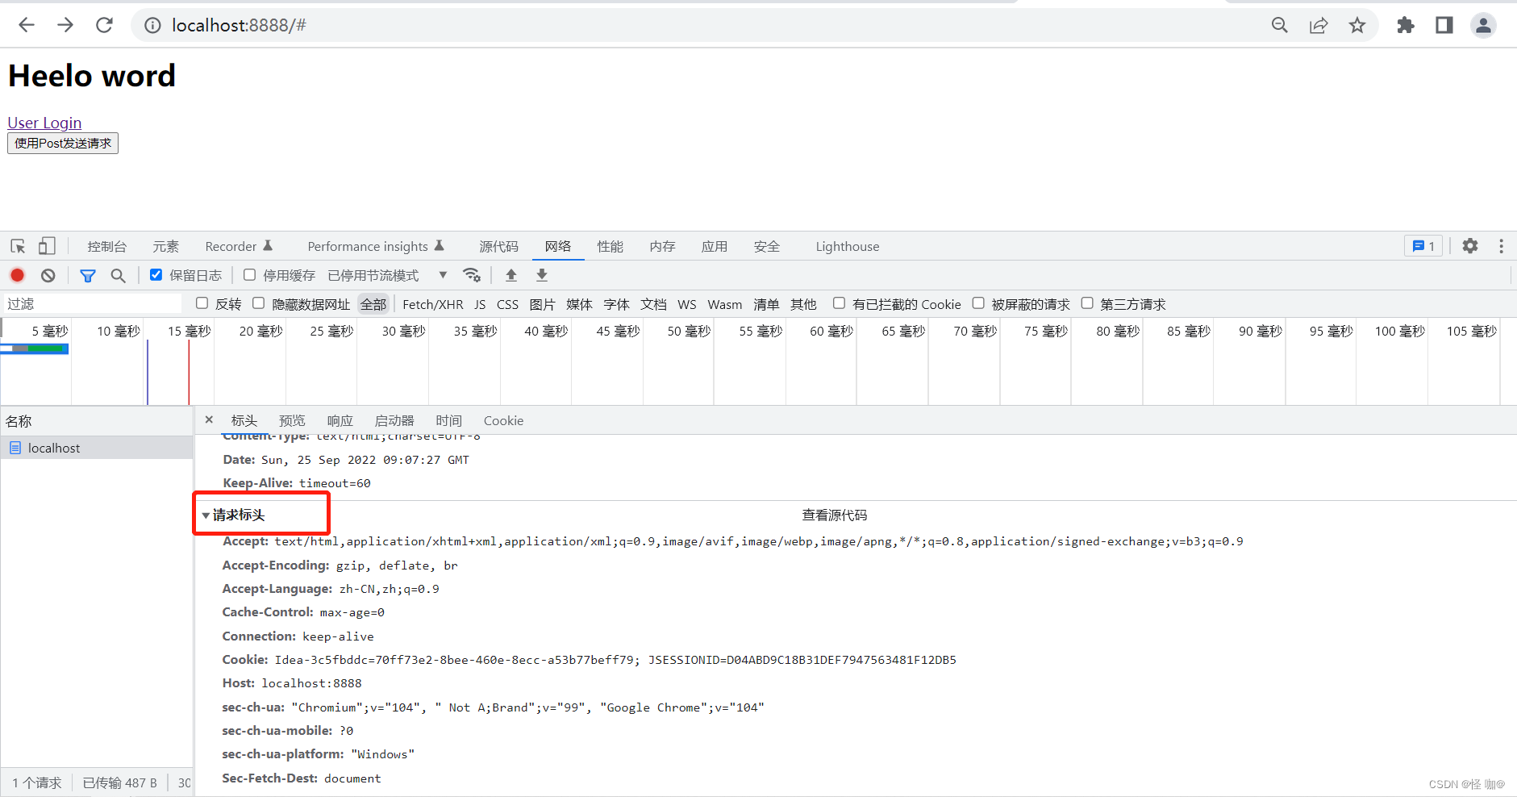
Task: Click 查看源代码 for request headers
Action: click(x=835, y=515)
